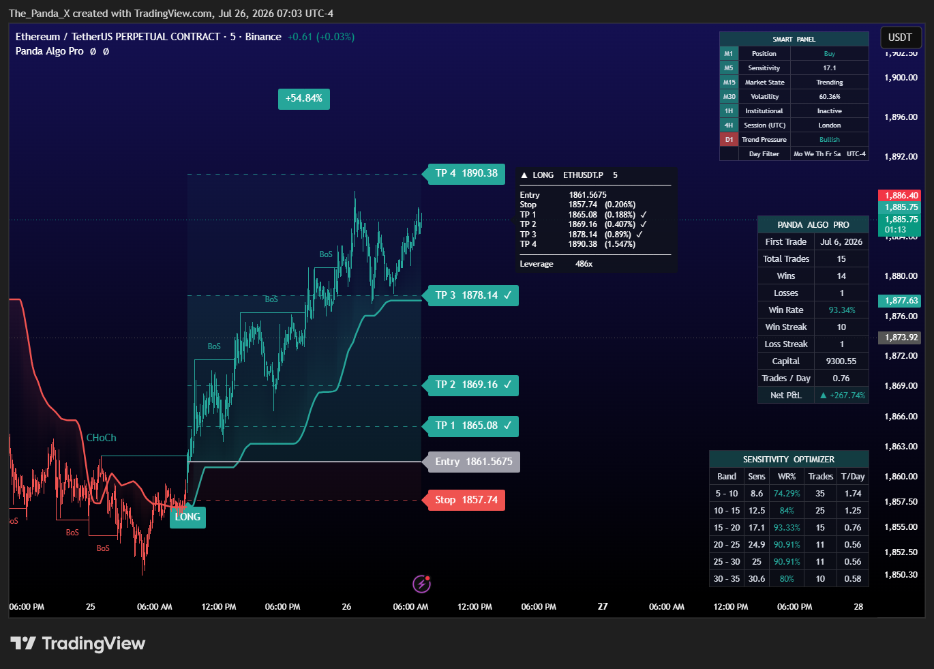The width and height of the screenshot is (934, 669).
Task: Select the Panda Algo Pro indicator legend
Action: pos(50,51)
